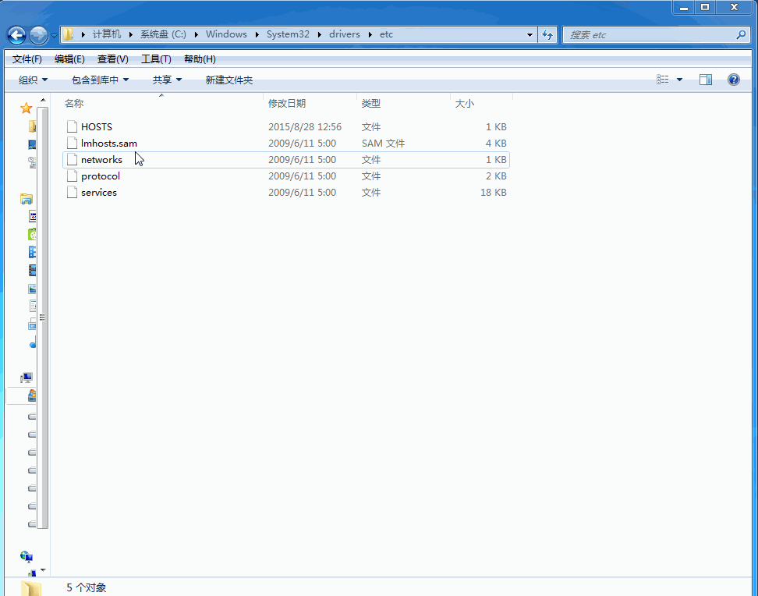Image resolution: width=758 pixels, height=596 pixels.
Task: Expand the 组织 (Organize) dropdown
Action: (34, 80)
